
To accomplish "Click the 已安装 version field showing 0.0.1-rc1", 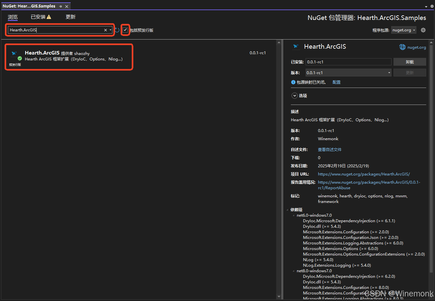I will [x=348, y=62].
